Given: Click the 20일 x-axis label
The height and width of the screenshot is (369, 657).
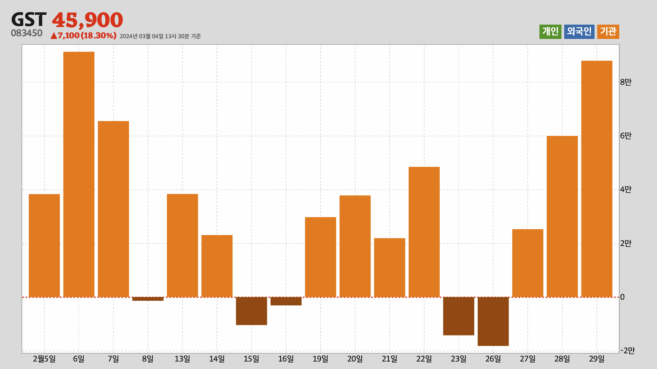Looking at the screenshot, I should pyautogui.click(x=355, y=359).
